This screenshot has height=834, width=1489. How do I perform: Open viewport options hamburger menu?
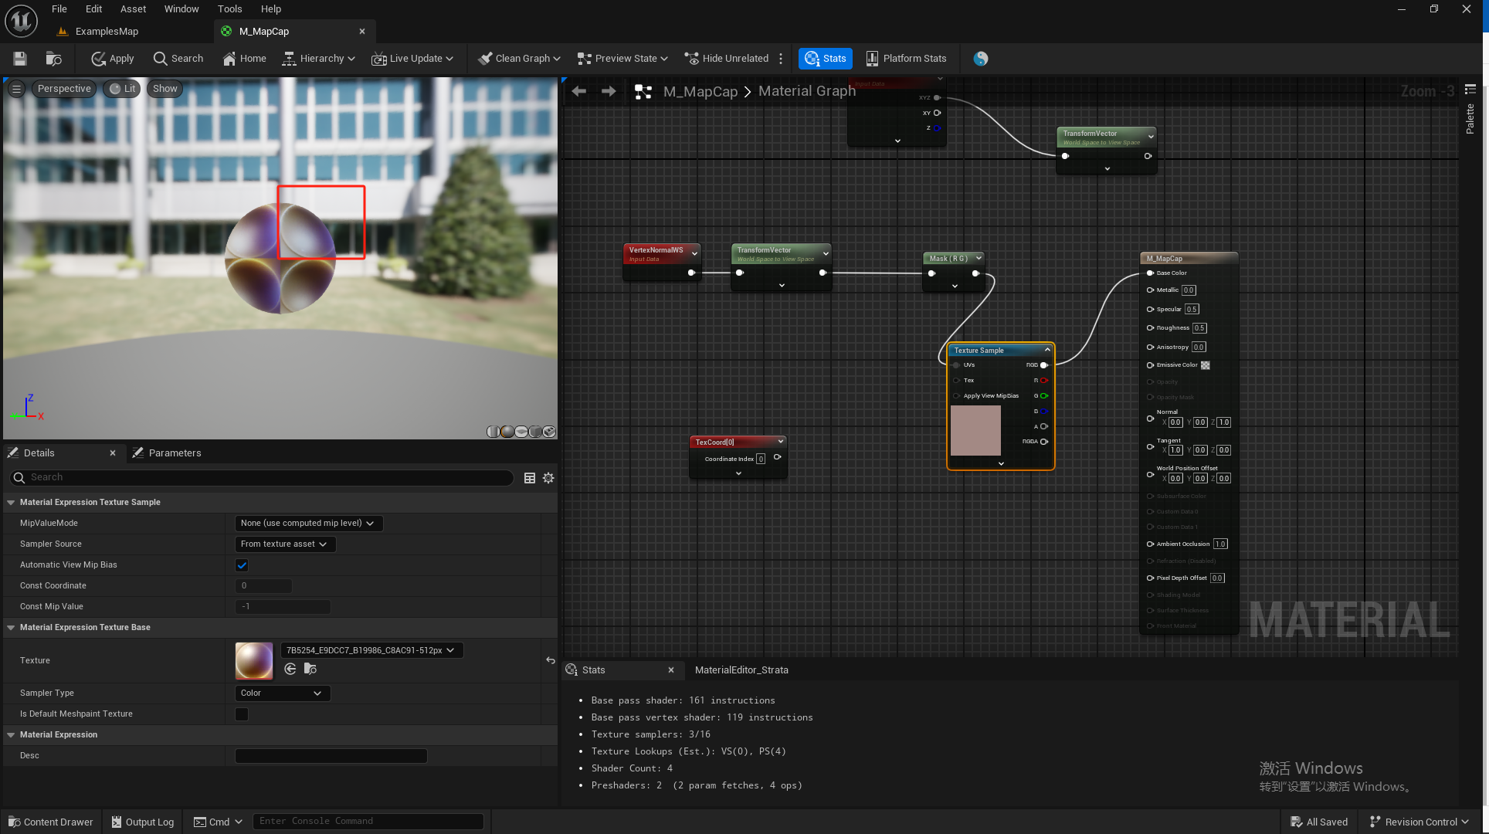tap(17, 89)
